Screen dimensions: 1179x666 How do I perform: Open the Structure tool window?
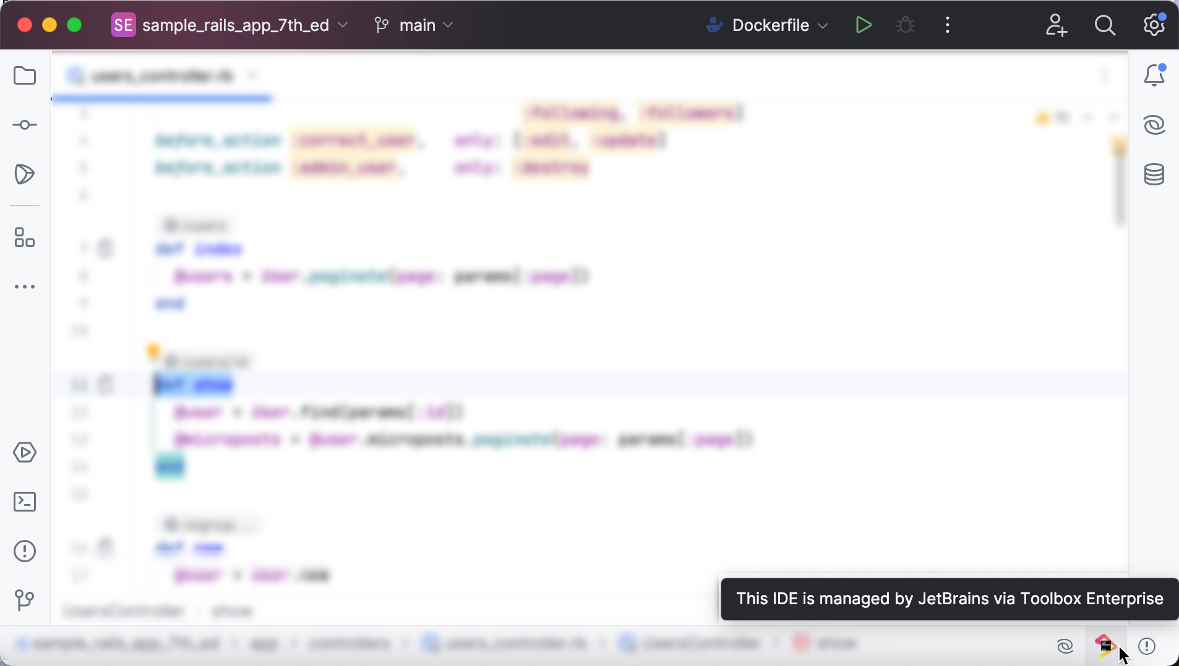pos(24,238)
